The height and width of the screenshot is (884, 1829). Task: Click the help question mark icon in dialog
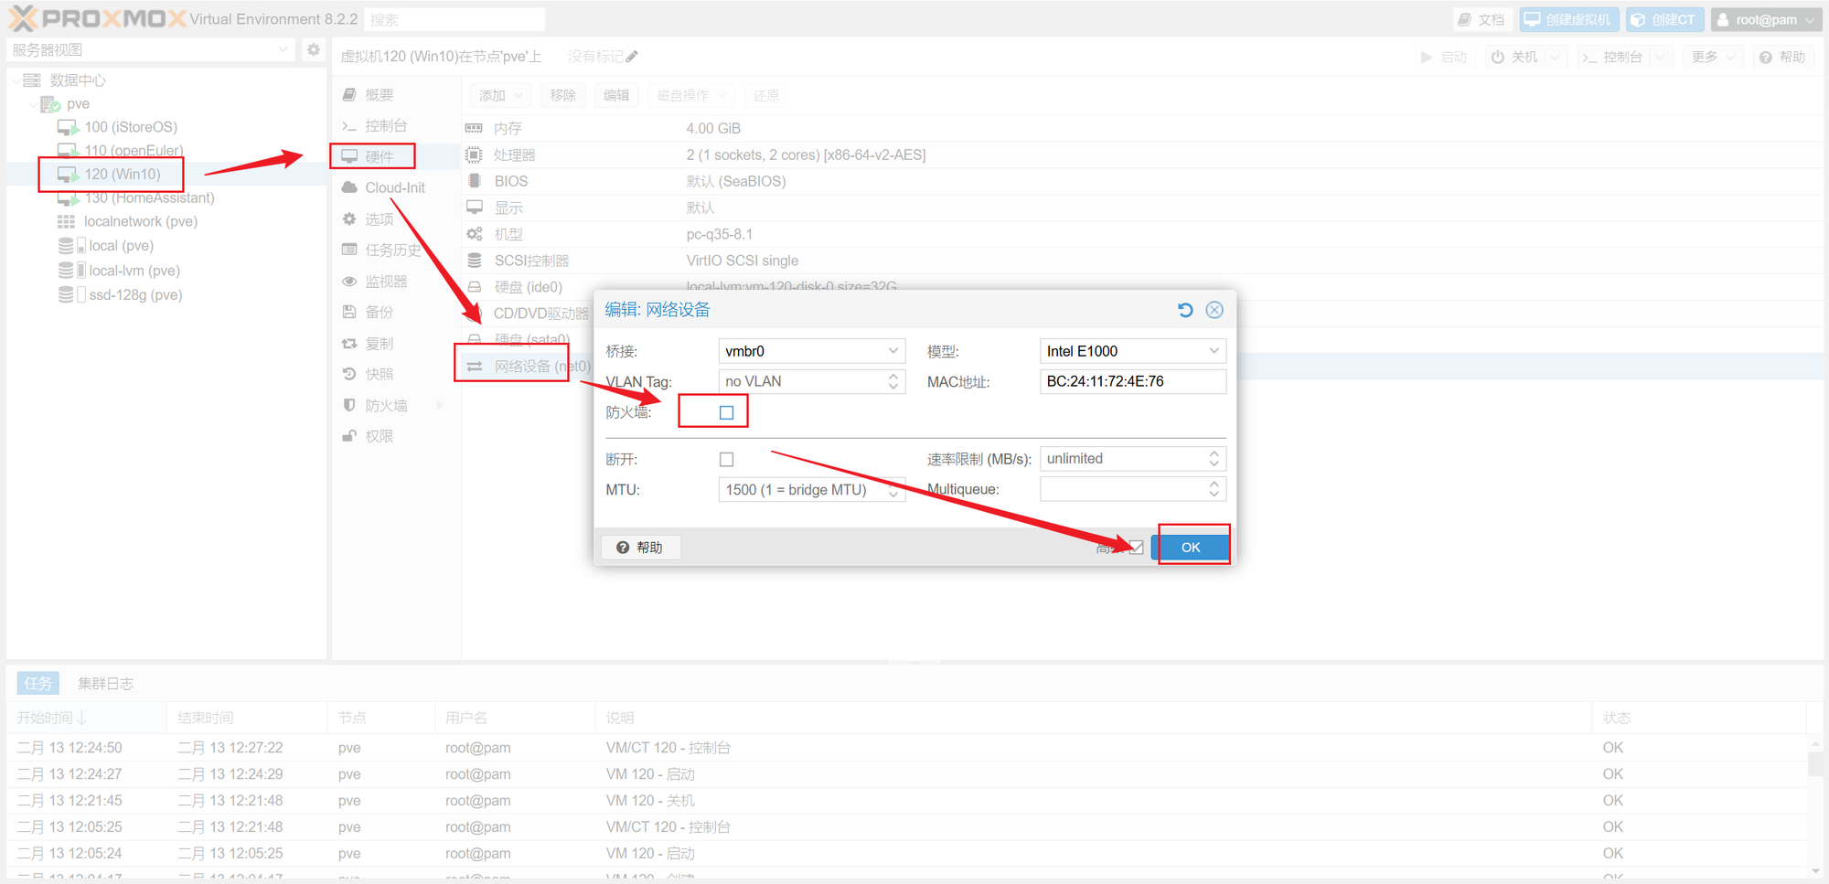[x=623, y=548]
